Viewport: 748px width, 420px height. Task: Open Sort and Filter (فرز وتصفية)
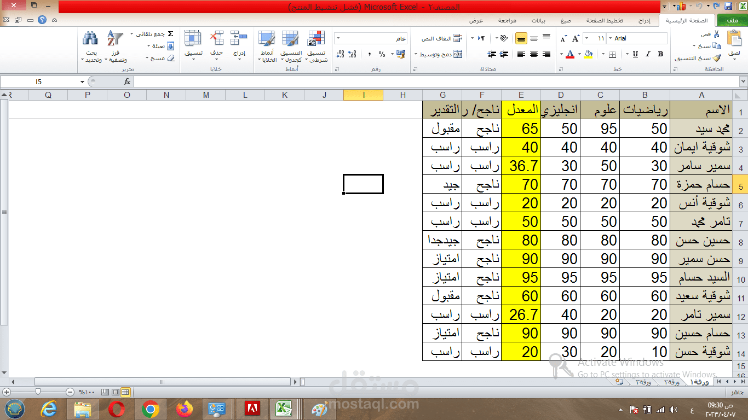point(115,46)
